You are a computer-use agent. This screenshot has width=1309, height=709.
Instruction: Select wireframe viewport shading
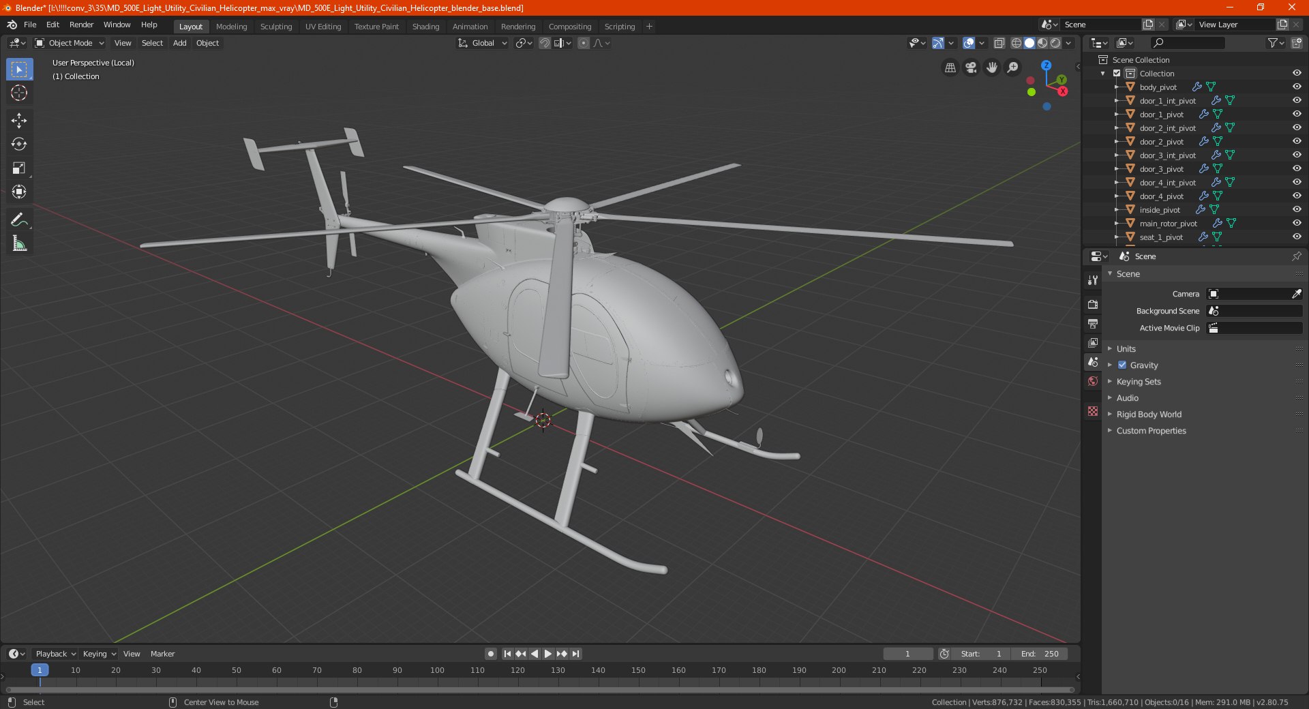point(1016,43)
